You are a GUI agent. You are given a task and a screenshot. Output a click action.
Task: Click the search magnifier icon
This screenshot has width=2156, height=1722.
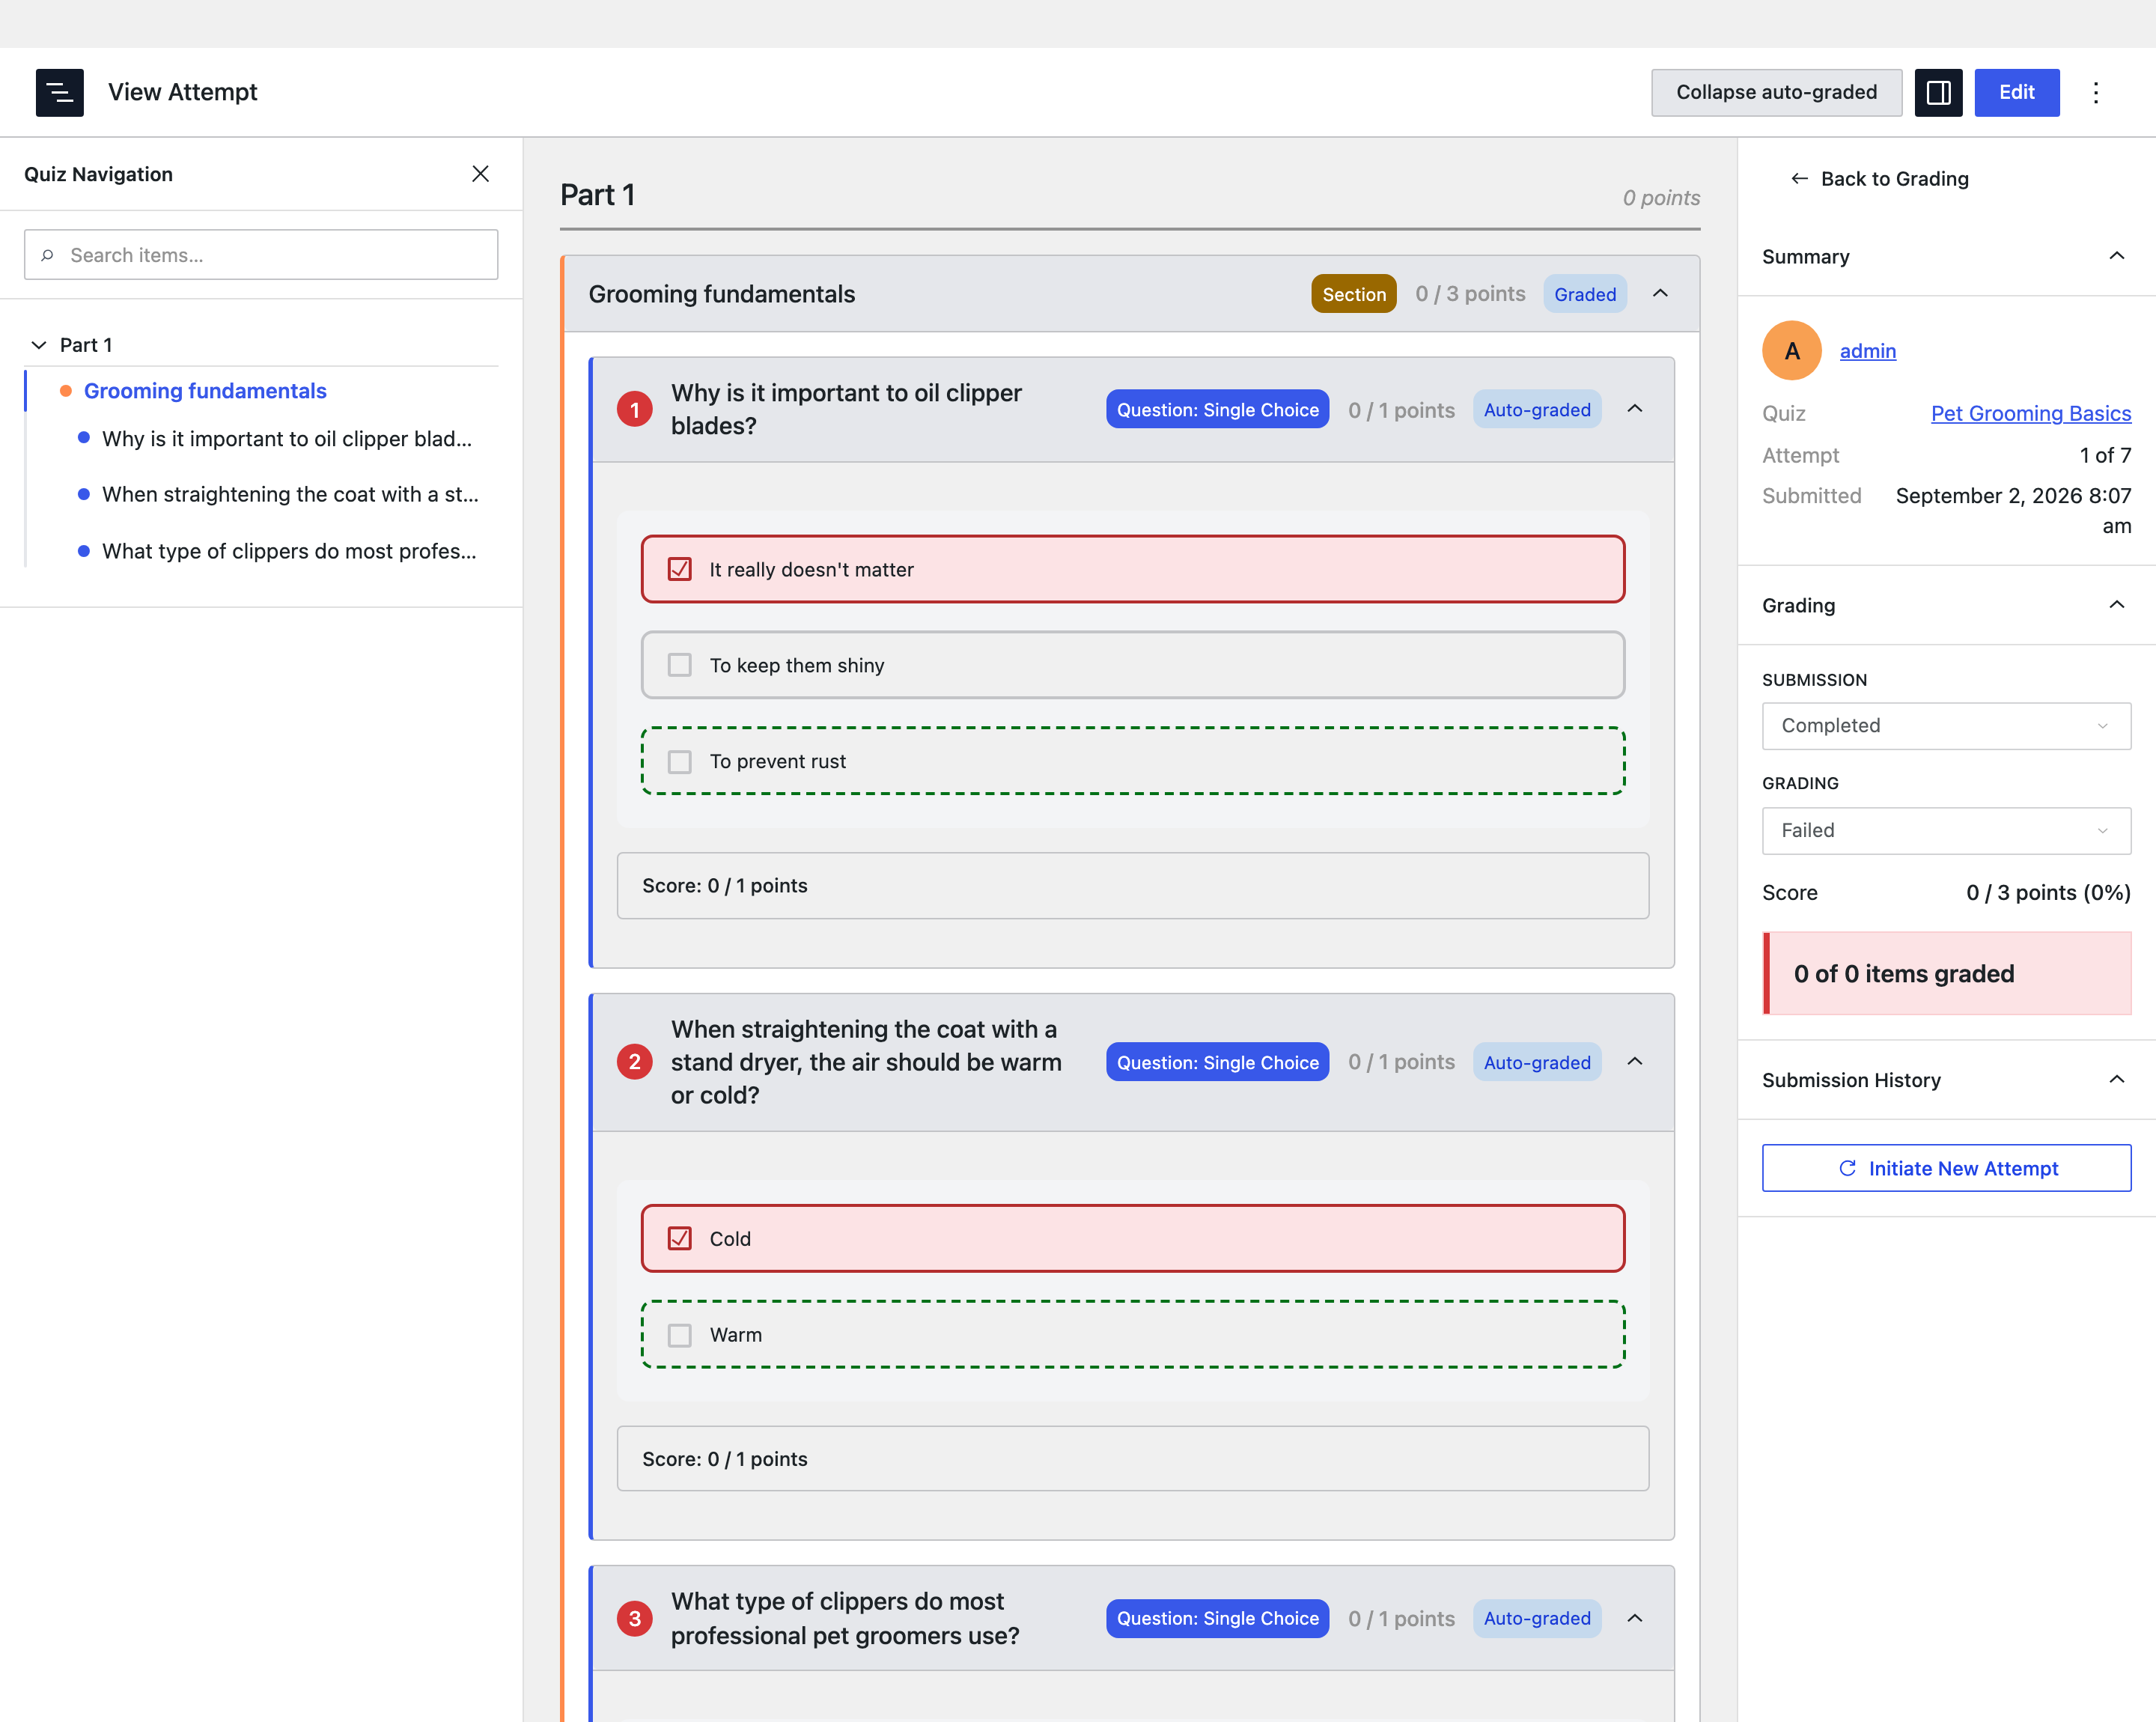coord(47,255)
